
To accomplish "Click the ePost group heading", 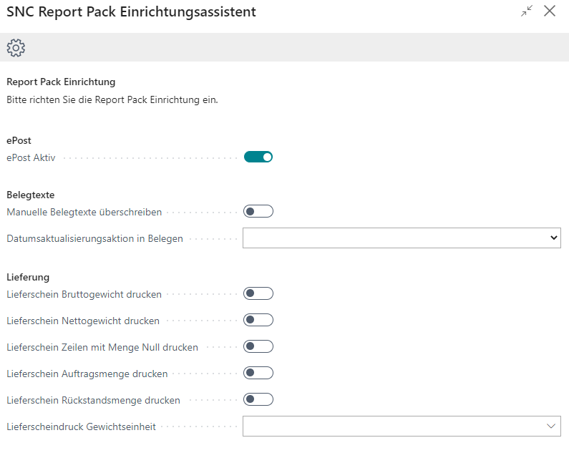I will [19, 141].
